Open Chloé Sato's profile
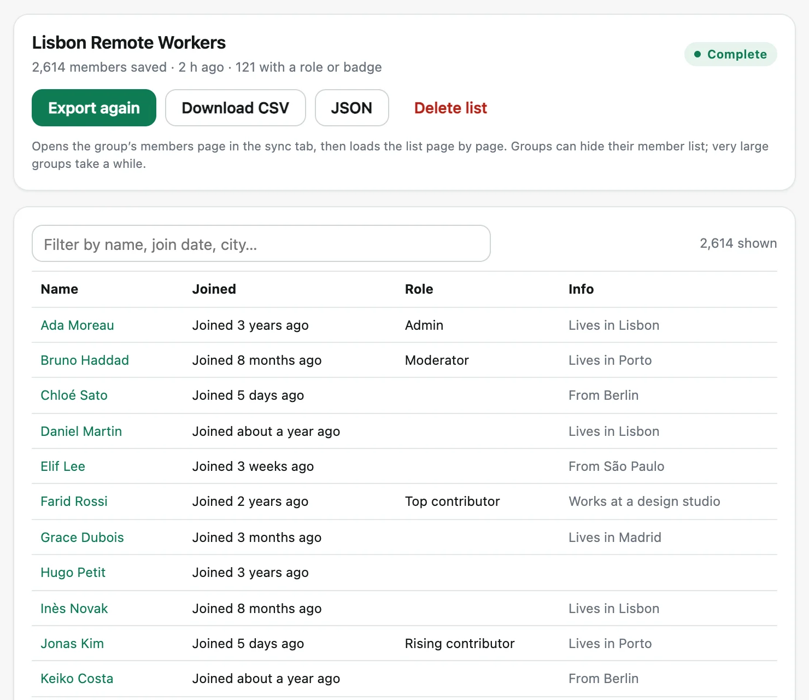Screen dimensions: 809x700 click(74, 395)
